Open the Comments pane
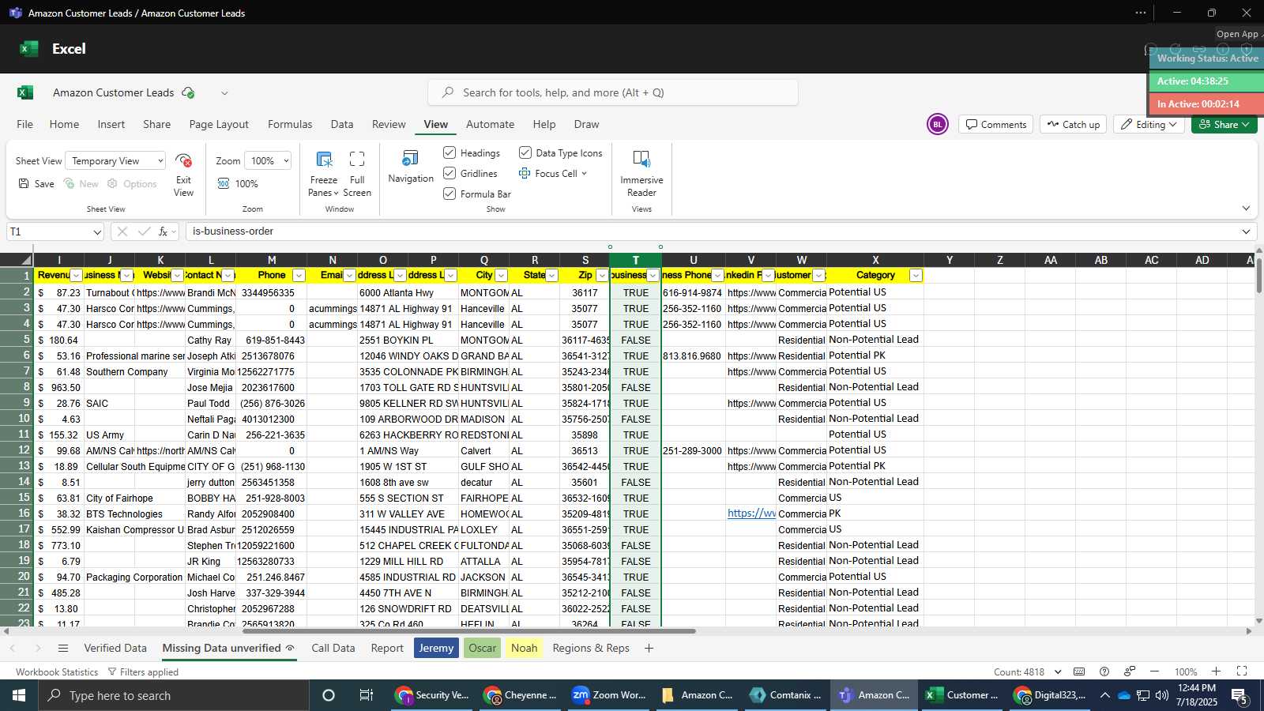Image resolution: width=1264 pixels, height=711 pixels. (995, 125)
